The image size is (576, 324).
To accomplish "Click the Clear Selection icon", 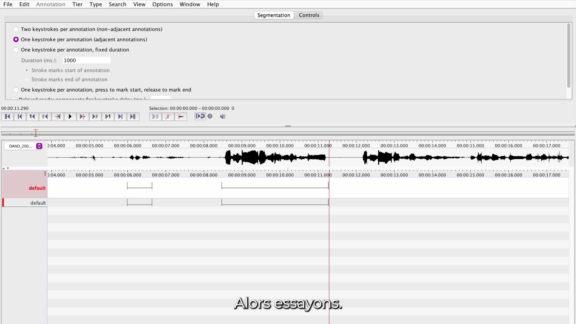I will [168, 116].
